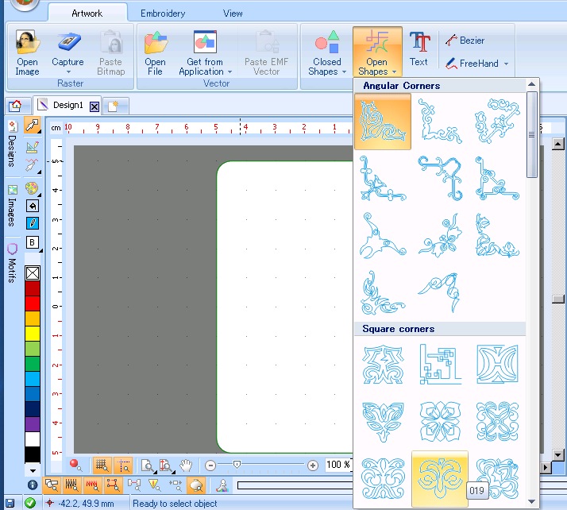Create a new design tab
567x510 pixels.
pos(114,106)
